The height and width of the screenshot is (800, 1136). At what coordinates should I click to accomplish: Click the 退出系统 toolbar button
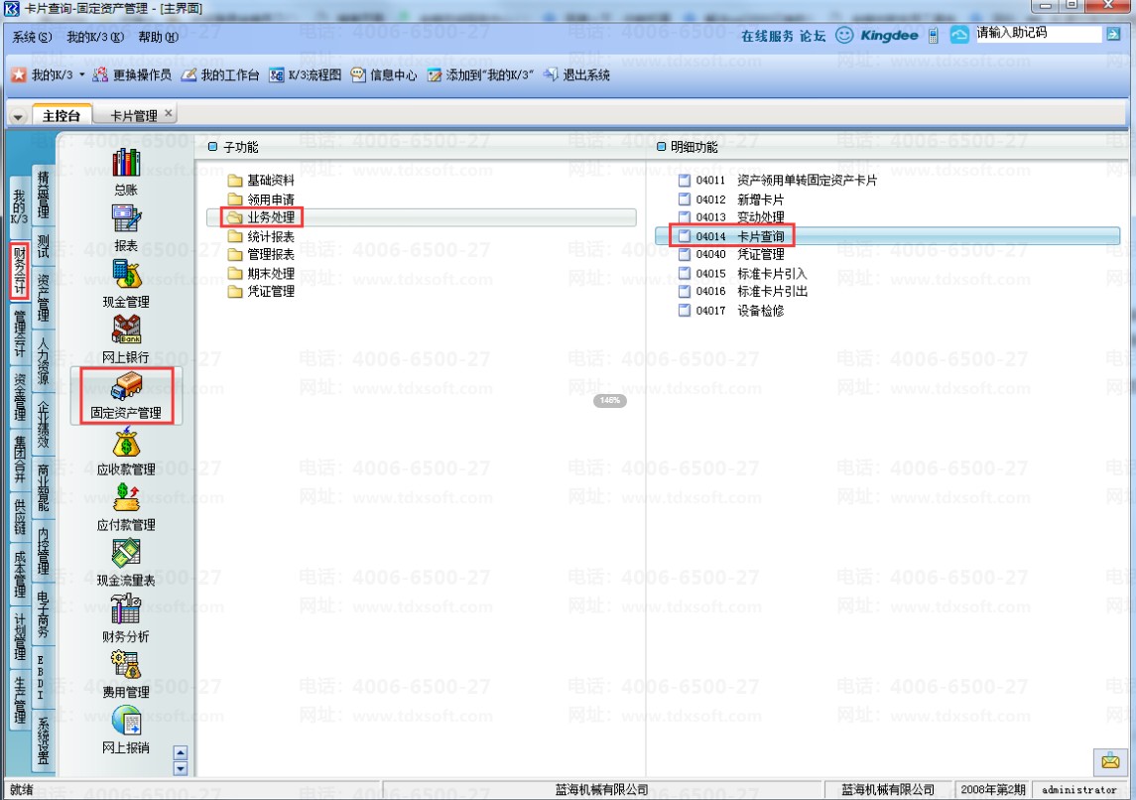point(576,74)
